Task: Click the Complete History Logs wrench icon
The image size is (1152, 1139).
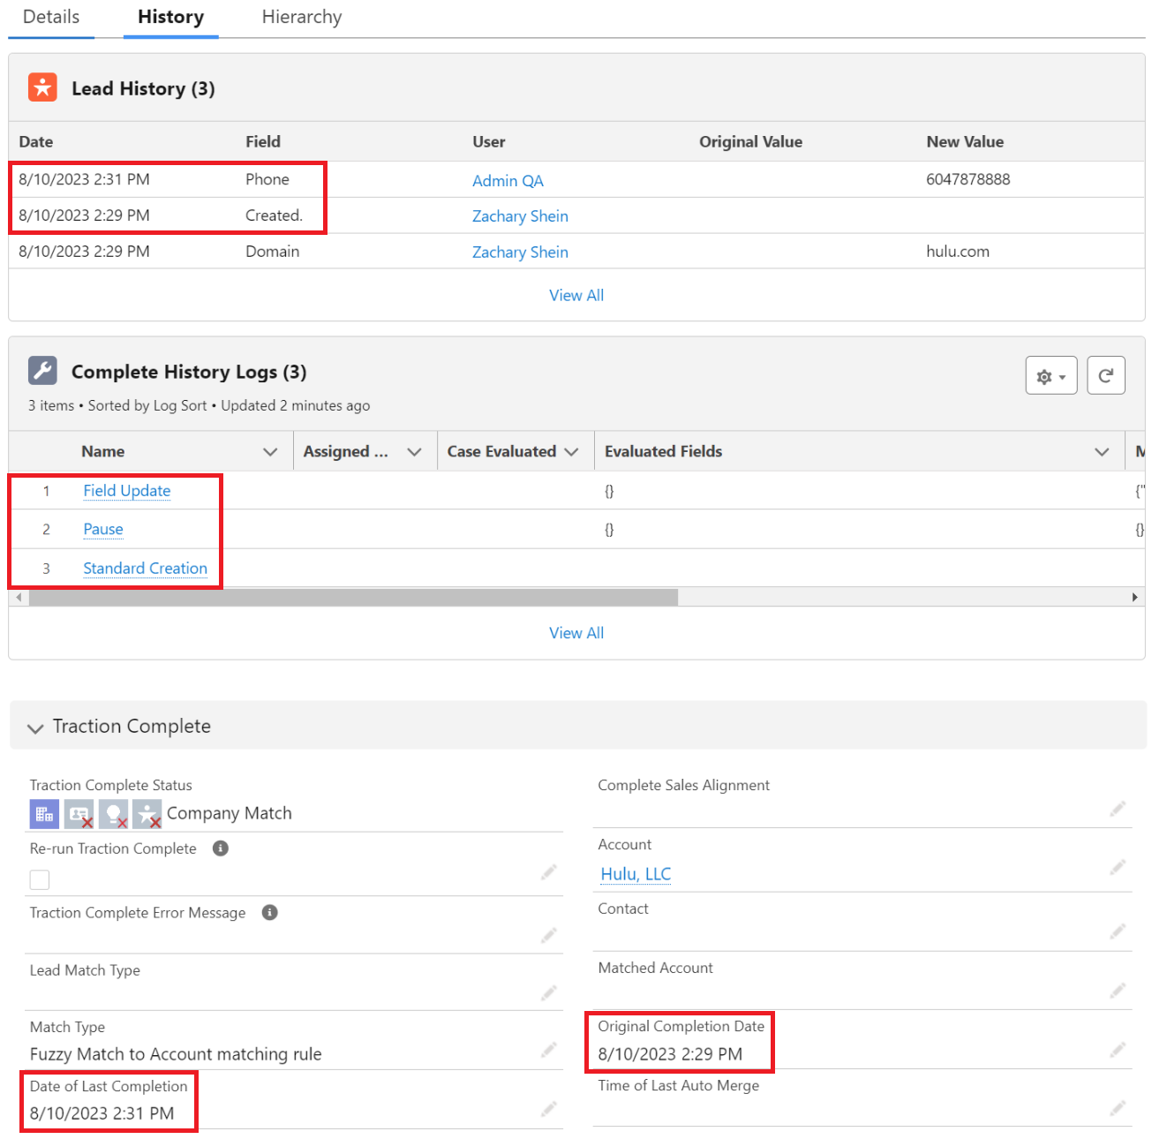Action: (x=42, y=371)
